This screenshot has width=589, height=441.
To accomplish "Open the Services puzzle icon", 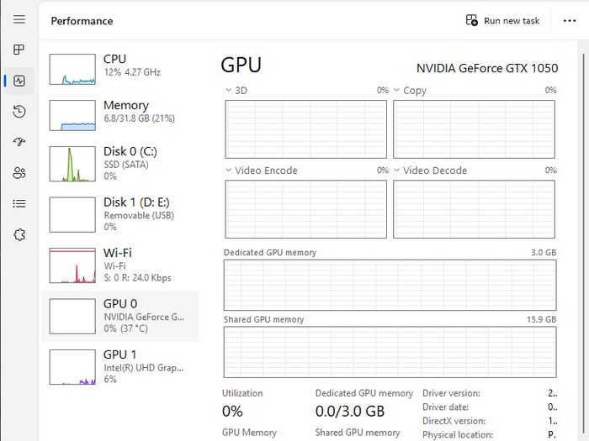I will click(19, 234).
